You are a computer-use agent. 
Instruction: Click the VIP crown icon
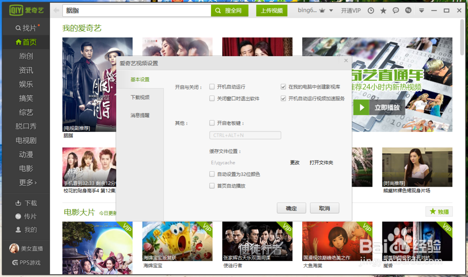[x=322, y=11]
